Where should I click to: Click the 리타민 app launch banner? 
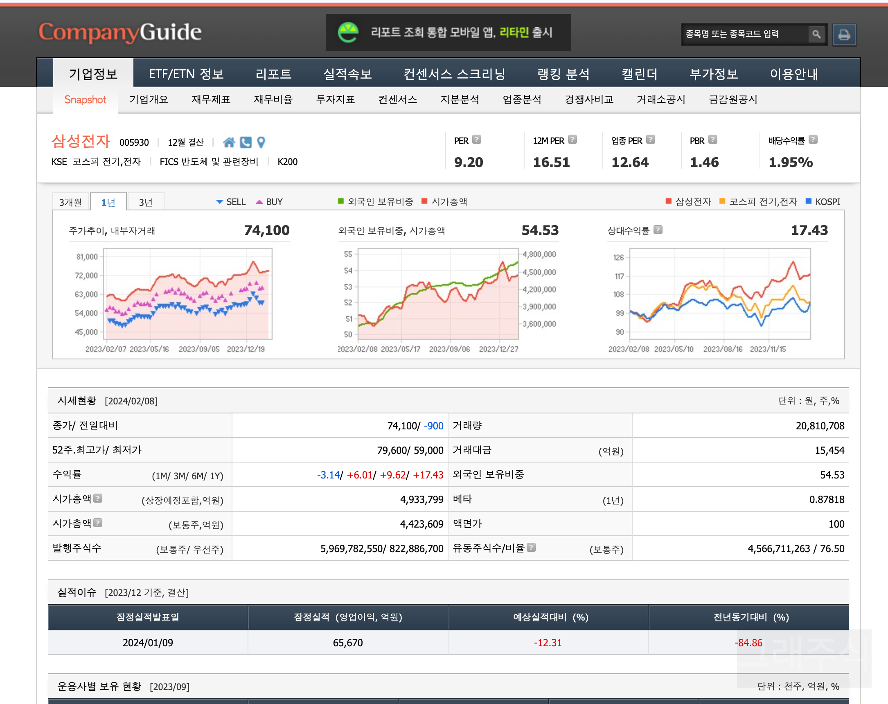click(x=448, y=33)
